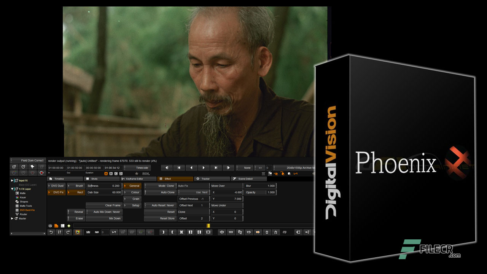
Task: Select buffer D toggle
Action: (121, 174)
